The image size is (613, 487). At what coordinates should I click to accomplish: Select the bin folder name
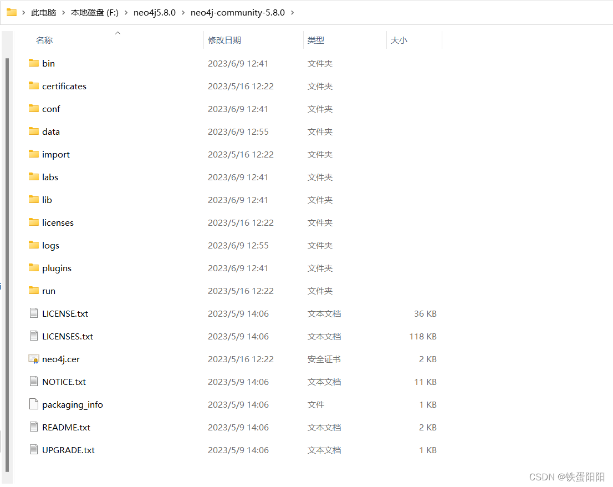[x=48, y=63]
